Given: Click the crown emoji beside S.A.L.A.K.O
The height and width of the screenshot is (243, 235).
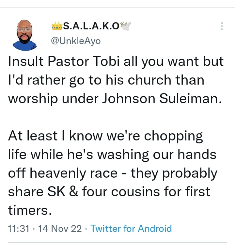Looking at the screenshot, I should coord(57,26).
